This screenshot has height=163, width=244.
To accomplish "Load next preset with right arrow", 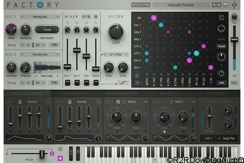I will tap(219, 5).
